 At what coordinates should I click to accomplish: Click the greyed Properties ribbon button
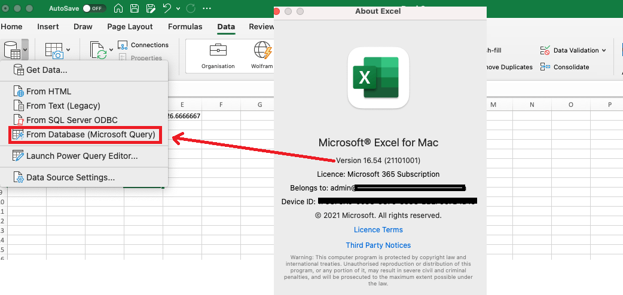tap(141, 58)
